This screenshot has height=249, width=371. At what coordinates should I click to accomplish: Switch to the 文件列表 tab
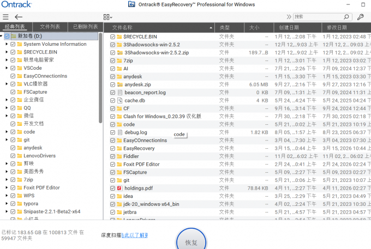pyautogui.click(x=50, y=27)
